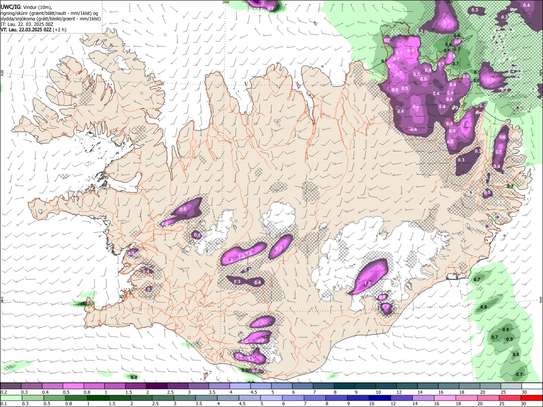Select the light violet rain swatch for 14–16
The image size is (543, 407).
pos(423,398)
